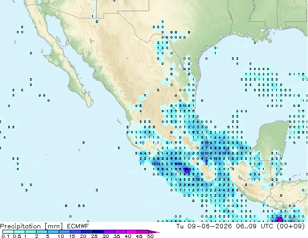Image resolution: width=308 pixels, height=238 pixels.
Task: Click the '10' legend value label
Action: [61, 236]
